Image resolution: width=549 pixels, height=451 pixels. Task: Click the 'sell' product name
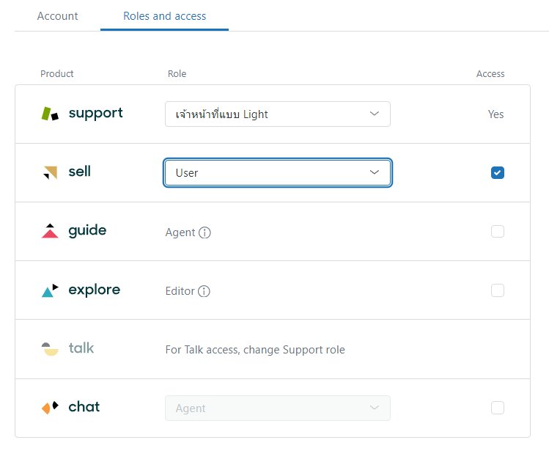[79, 172]
